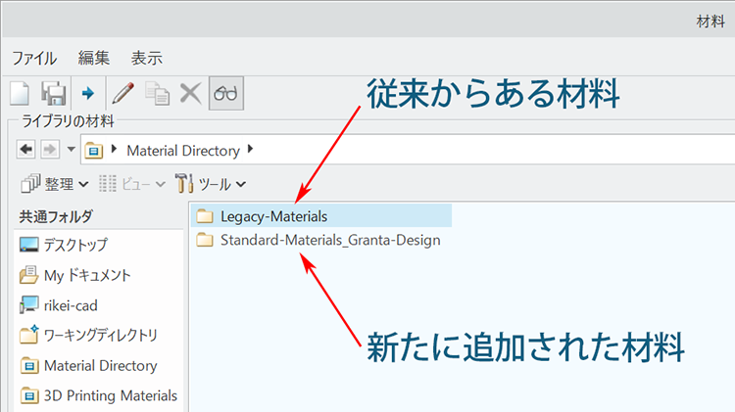
Task: Click the red X delete icon
Action: pyautogui.click(x=191, y=94)
